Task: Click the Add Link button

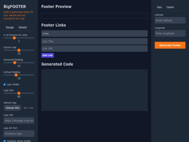Action: (x=48, y=55)
